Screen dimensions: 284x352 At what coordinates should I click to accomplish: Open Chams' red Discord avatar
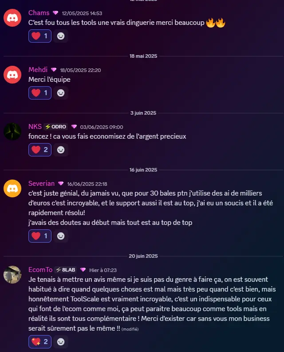12,18
